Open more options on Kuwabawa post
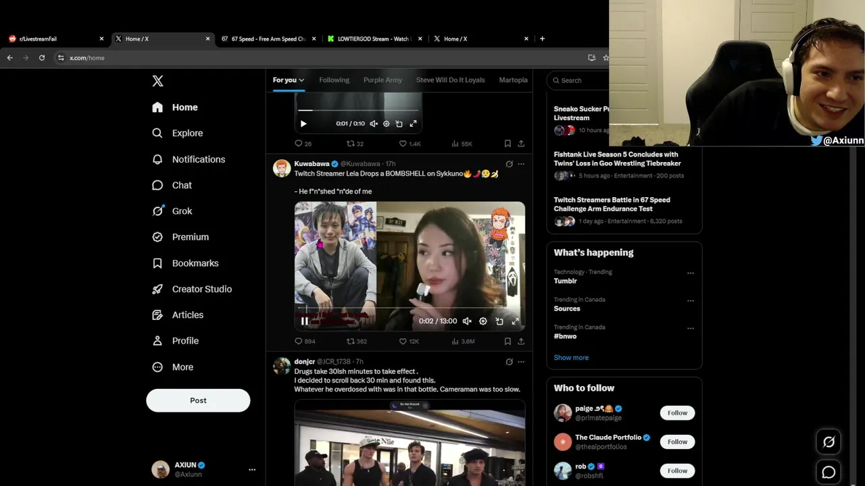This screenshot has width=865, height=486. [x=521, y=164]
